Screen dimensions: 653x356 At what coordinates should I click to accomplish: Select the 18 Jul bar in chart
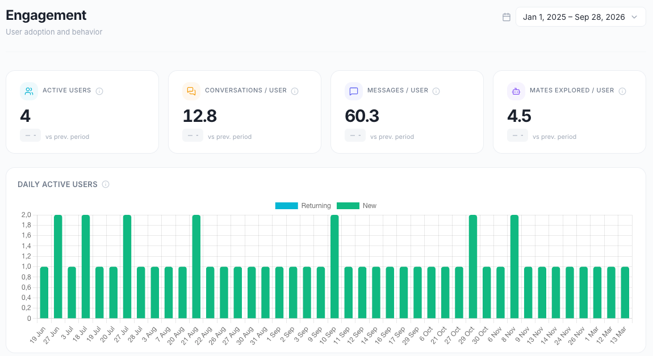point(86,266)
